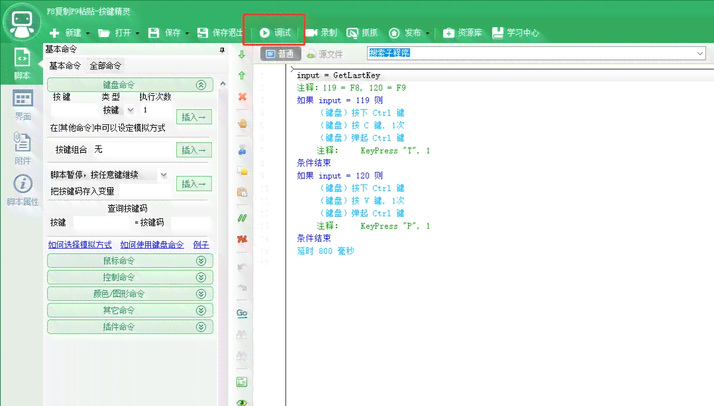Click the 打开 folder icon
Viewport: 714px width, 406px height.
(104, 33)
